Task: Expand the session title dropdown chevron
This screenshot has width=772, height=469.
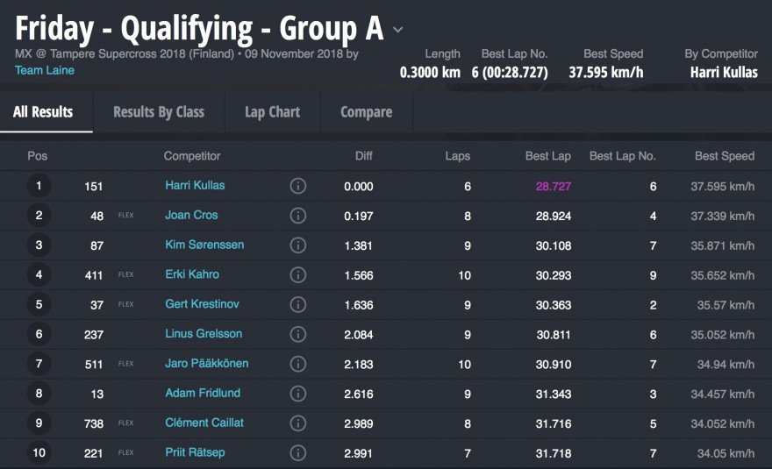Action: (x=397, y=30)
